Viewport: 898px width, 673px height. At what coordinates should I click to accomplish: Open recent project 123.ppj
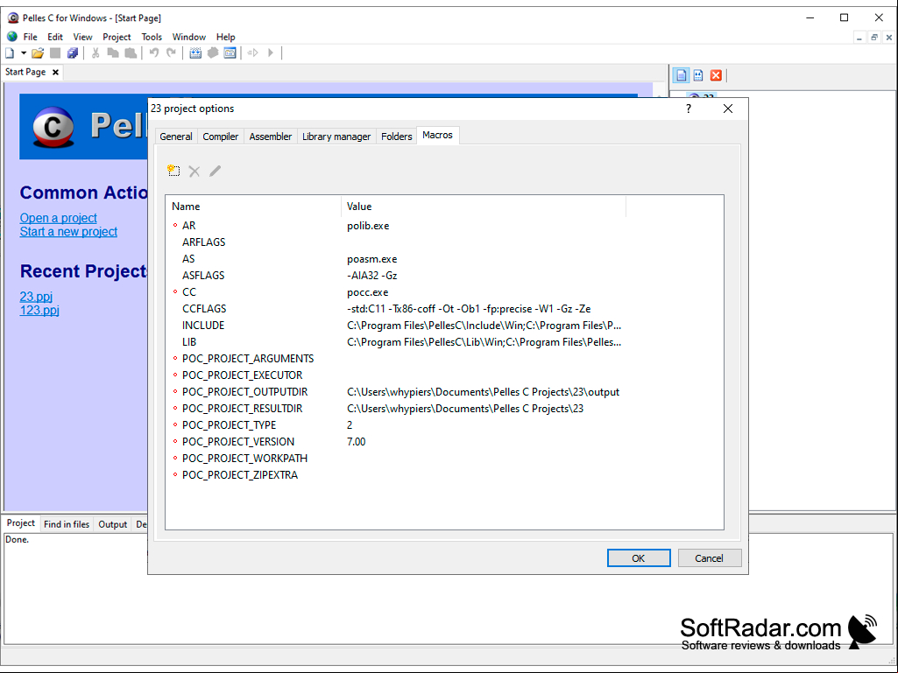39,310
